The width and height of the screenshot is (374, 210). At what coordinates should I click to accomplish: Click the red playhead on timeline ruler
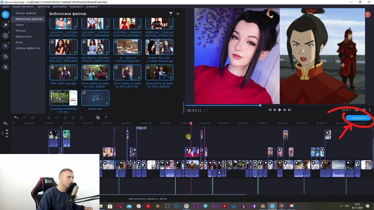point(191,123)
